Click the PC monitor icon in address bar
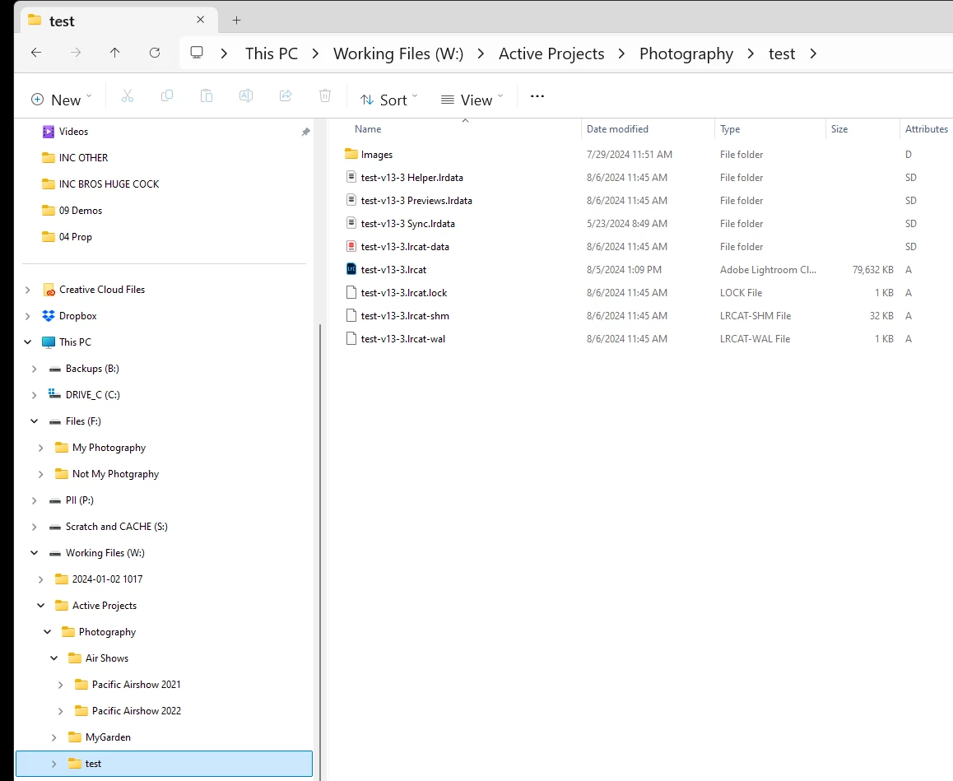 click(x=197, y=53)
